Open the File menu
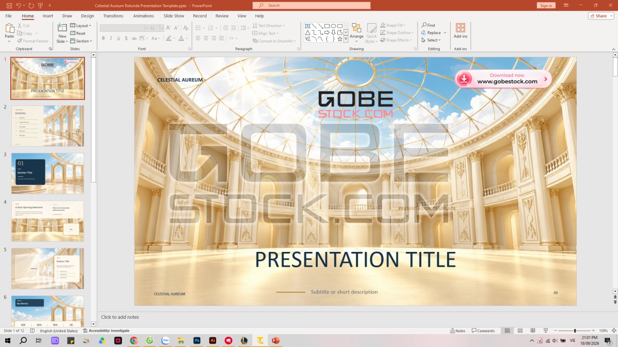 [9, 16]
